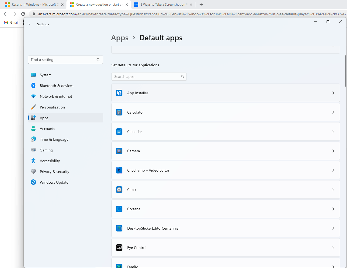
Task: Select Privacy & security in sidebar
Action: point(66,172)
